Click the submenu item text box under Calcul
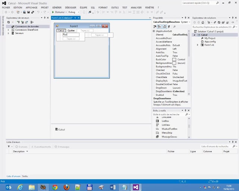 71,35
